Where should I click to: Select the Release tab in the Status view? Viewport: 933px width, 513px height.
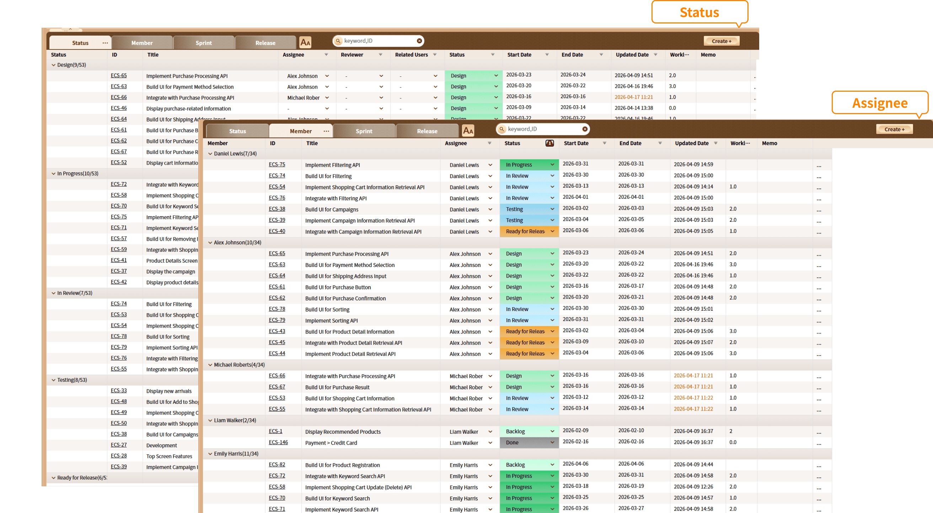(265, 43)
